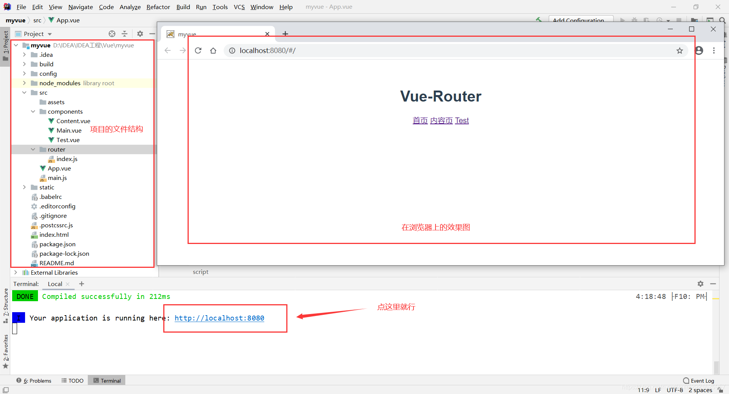Collapse the src folder
This screenshot has width=729, height=394.
[24, 92]
